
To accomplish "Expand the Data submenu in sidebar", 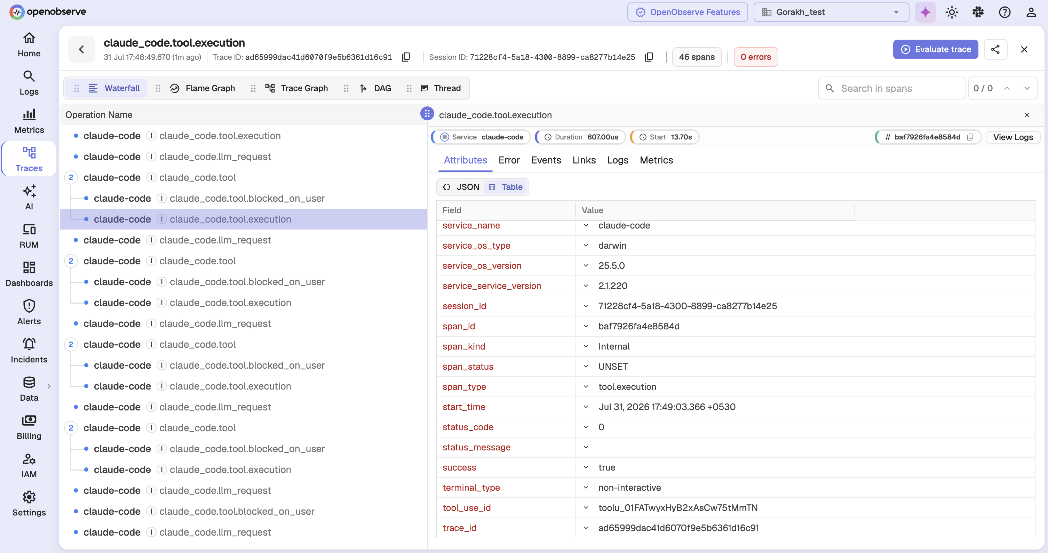I will 49,386.
